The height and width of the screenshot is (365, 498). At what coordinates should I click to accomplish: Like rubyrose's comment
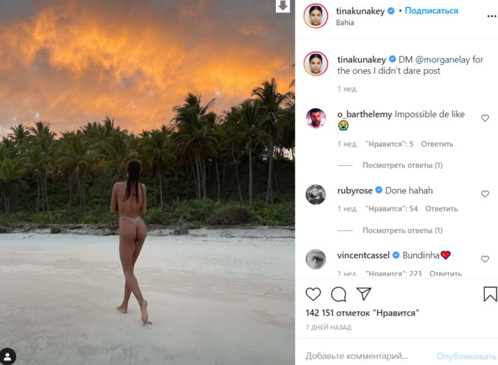(485, 193)
